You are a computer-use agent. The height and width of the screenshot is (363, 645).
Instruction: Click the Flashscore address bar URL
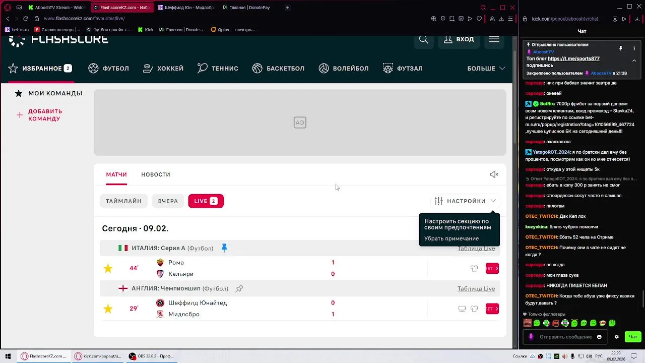pos(84,19)
